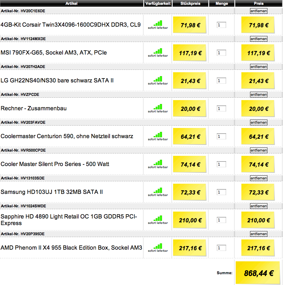Image resolution: width=283 pixels, height=285 pixels.
Task: Remove item HV13103SDE with entfernen button
Action: coord(258,178)
